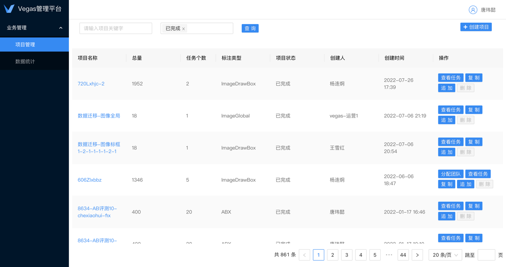Focus the 跳至 page number input
This screenshot has width=506, height=267.
pos(487,255)
